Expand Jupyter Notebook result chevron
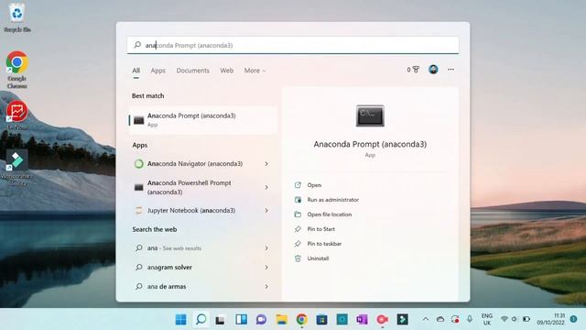The width and height of the screenshot is (586, 330). [x=266, y=210]
